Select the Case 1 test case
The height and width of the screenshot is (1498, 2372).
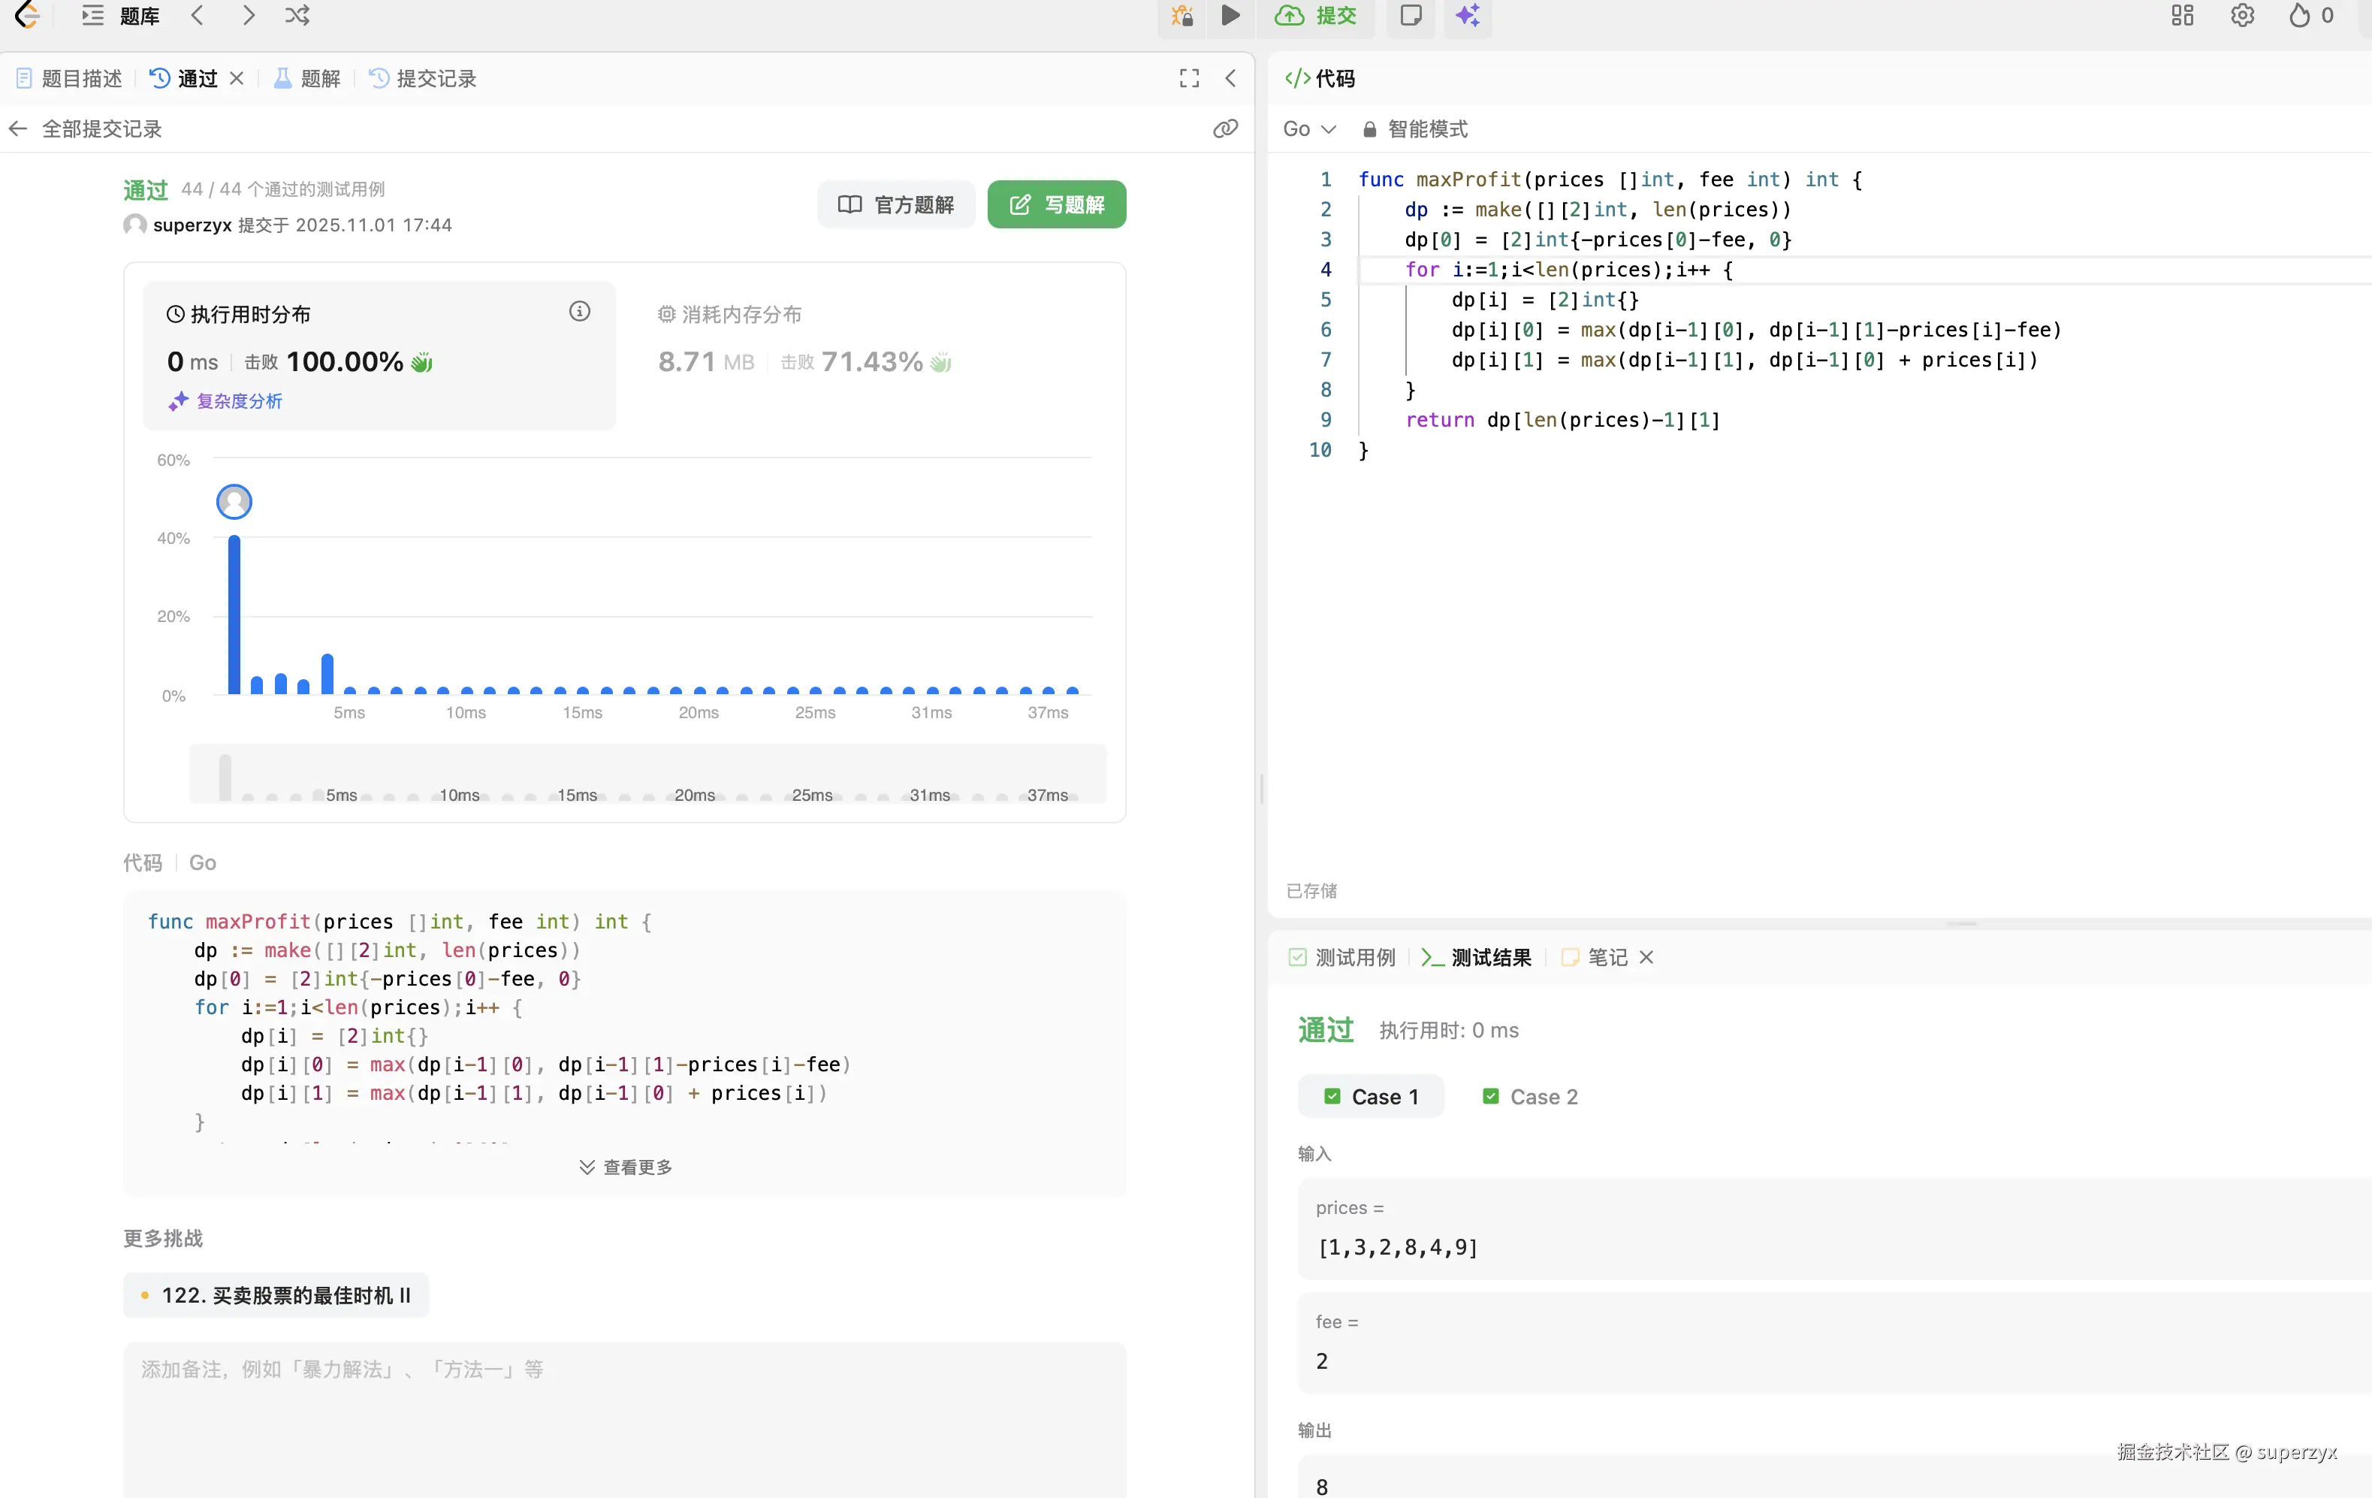tap(1370, 1096)
